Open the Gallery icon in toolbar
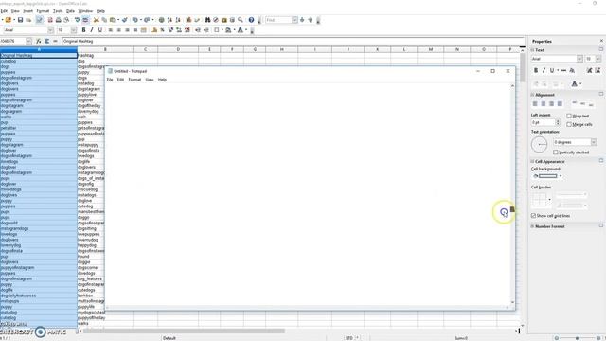 223,20
